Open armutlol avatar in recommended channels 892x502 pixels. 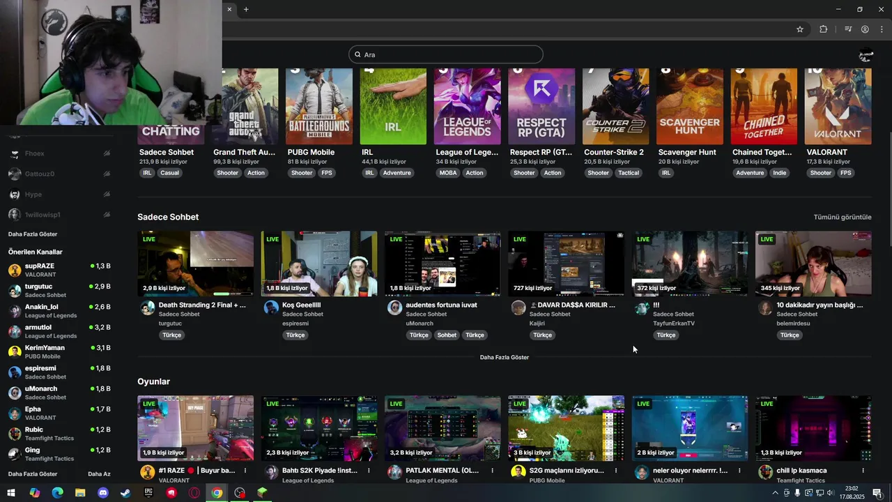tap(14, 331)
